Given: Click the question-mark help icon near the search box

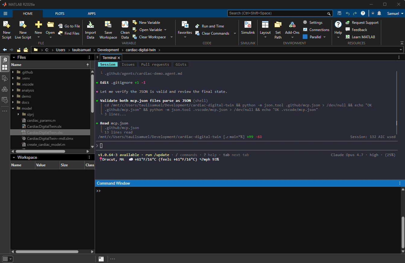Looking at the screenshot, I should [x=363, y=13].
